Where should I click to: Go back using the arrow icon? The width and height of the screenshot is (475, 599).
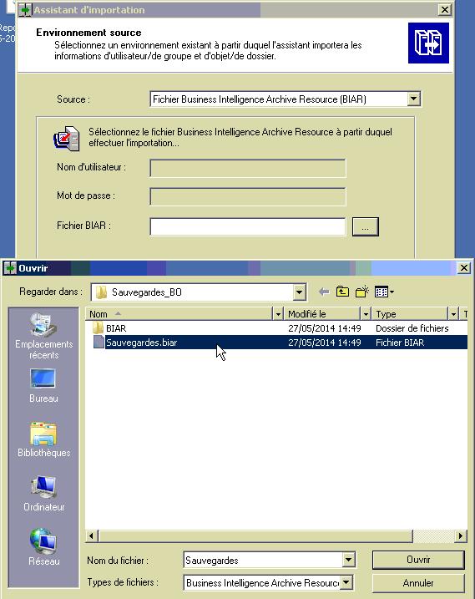click(324, 292)
